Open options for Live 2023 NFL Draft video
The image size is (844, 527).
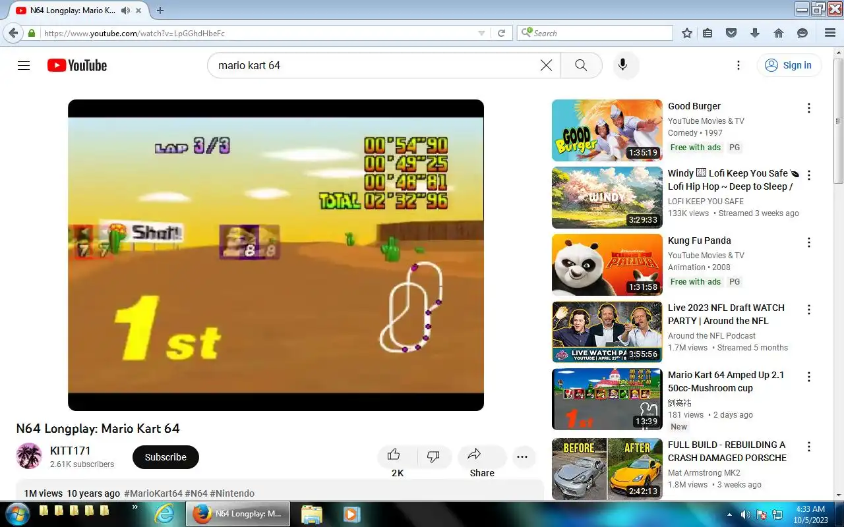[809, 310]
